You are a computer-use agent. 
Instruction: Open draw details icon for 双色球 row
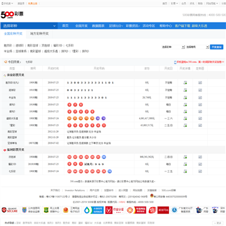tap(185, 157)
